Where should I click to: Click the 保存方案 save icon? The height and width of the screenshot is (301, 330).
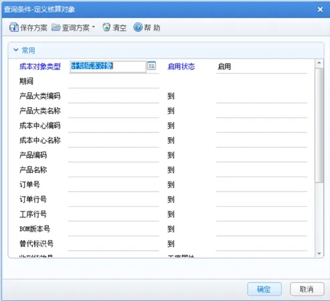pyautogui.click(x=14, y=27)
